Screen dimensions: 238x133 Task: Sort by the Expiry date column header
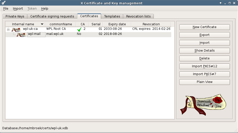point(117,24)
